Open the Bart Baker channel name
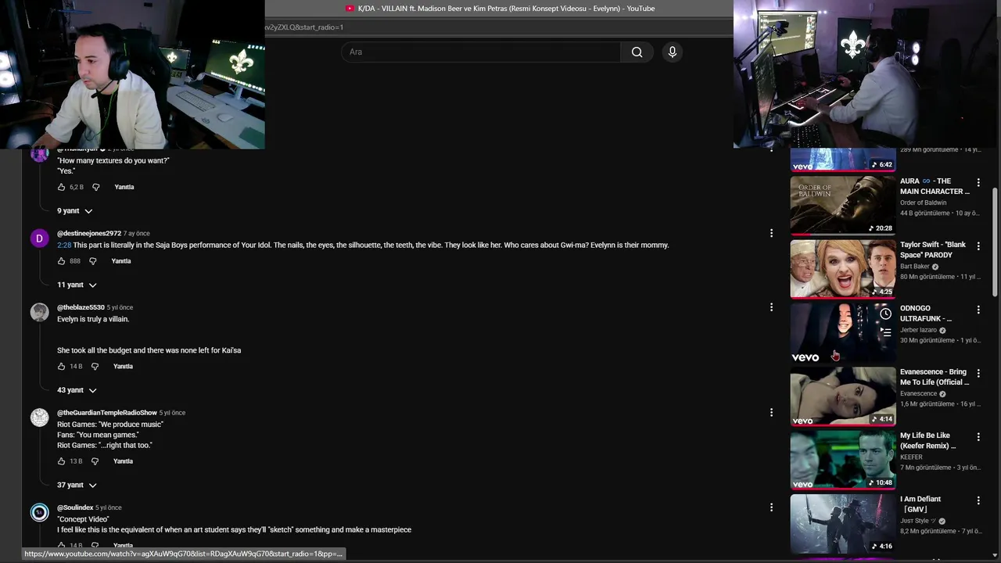 pyautogui.click(x=914, y=267)
